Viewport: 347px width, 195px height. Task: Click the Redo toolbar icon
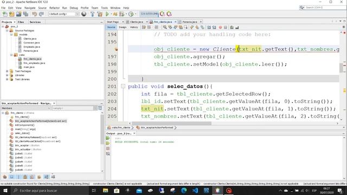point(41,14)
